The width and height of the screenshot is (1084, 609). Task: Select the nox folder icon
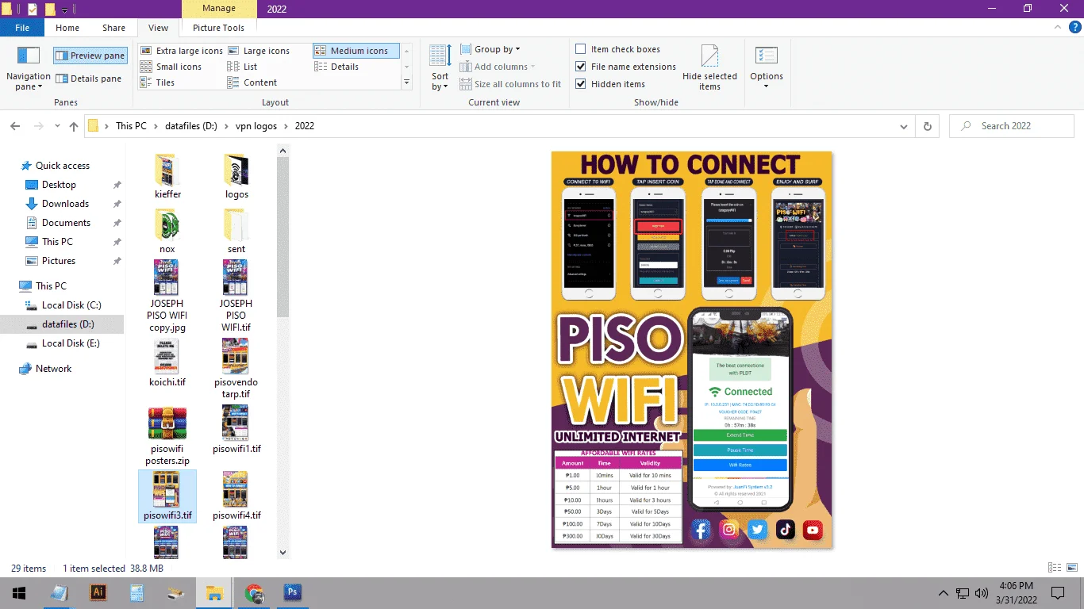click(x=167, y=225)
